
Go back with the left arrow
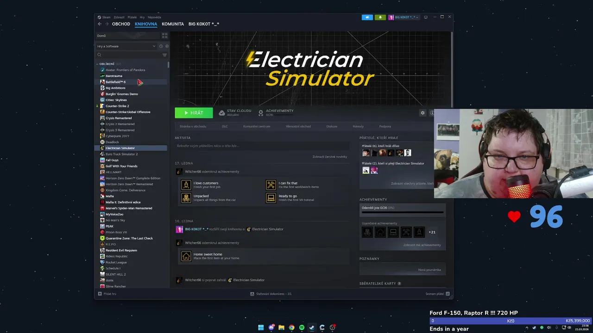click(x=100, y=24)
